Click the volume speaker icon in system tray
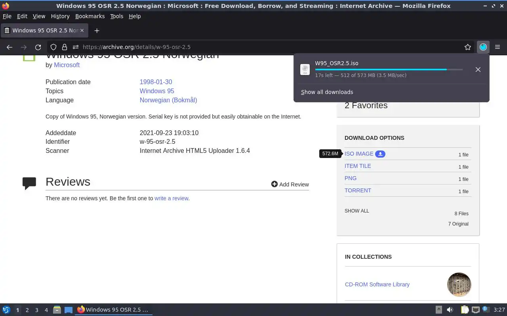This screenshot has width=507, height=316. (x=450, y=310)
